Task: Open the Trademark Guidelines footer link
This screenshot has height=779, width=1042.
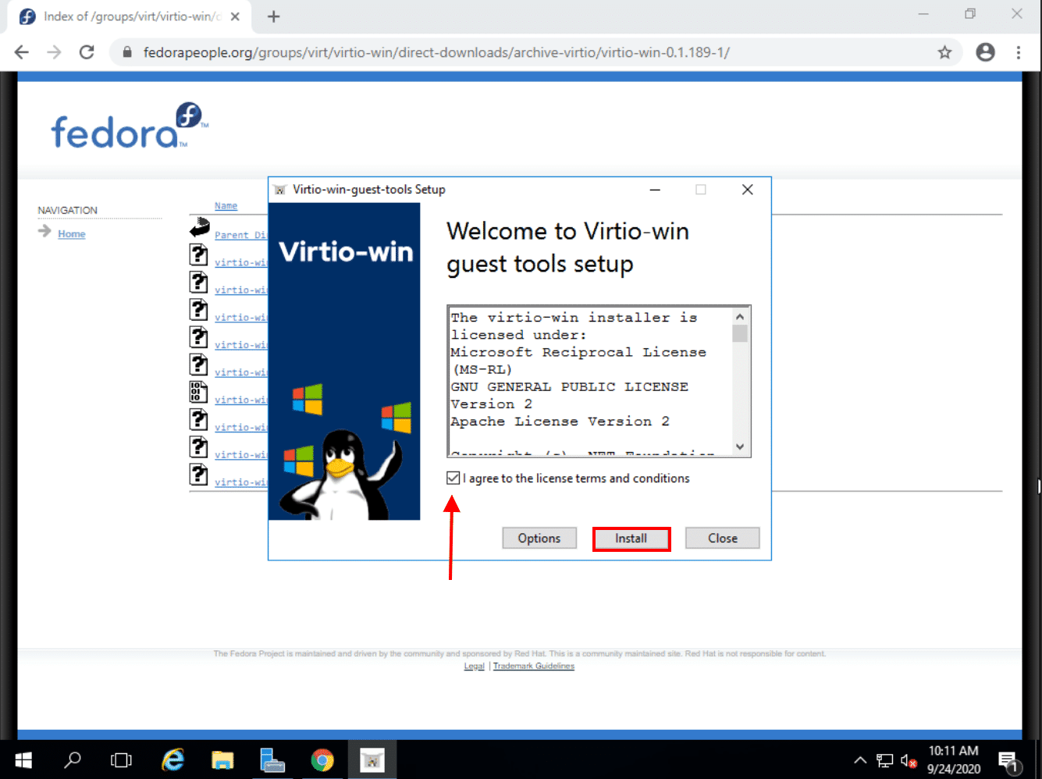Action: [534, 666]
